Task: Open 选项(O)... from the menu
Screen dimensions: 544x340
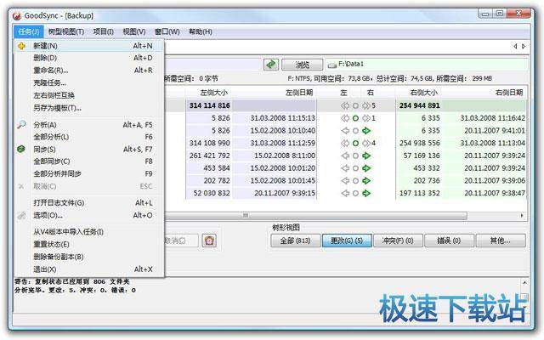Action: tap(88, 215)
